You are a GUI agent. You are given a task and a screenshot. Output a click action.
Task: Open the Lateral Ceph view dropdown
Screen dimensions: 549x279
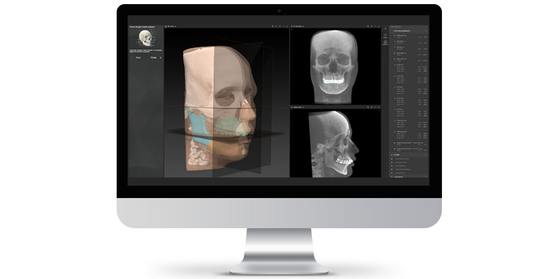point(302,107)
